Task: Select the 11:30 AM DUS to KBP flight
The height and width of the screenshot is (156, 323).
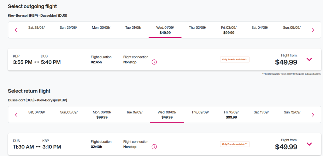Action: (x=37, y=144)
